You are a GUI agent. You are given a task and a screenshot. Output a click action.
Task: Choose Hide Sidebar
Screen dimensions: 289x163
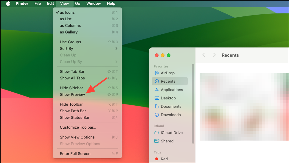click(87, 88)
